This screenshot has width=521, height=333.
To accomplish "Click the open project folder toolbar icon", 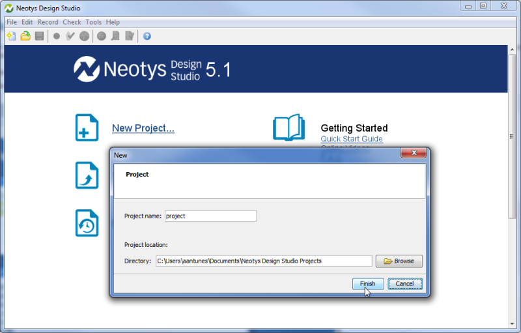I will 25,36.
